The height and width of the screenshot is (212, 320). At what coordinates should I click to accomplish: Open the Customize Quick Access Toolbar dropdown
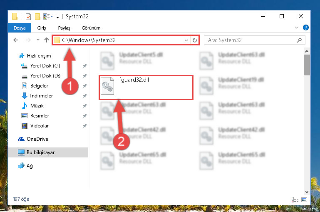click(x=58, y=17)
